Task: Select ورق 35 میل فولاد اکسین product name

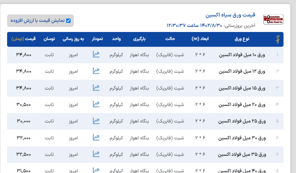Action: click(x=242, y=154)
